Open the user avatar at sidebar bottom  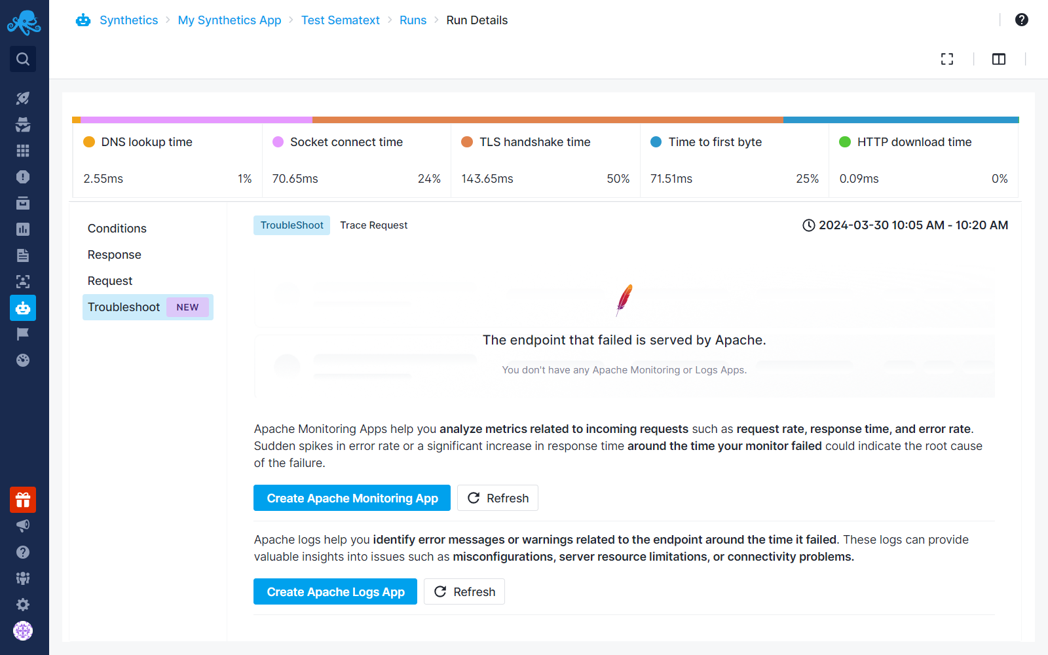coord(23,631)
